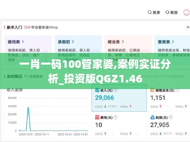Click 四步学会管家婆iShop text
The image size is (190, 142).
(x=41, y=27)
